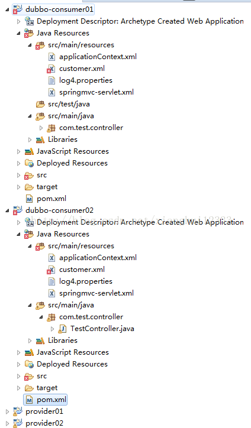Click Java Resources icon under dubbo-consumer02

click(28, 234)
